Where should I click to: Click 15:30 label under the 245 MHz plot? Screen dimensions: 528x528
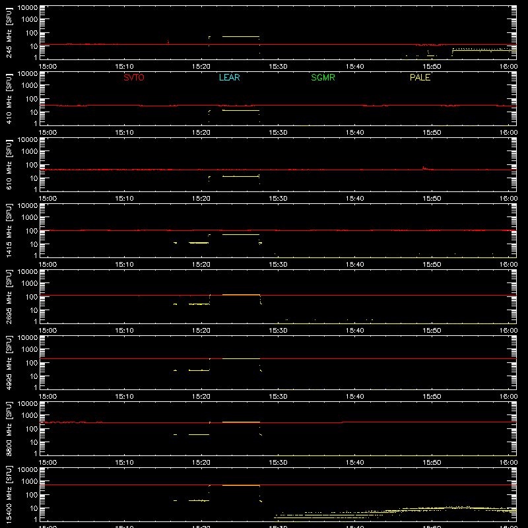[x=278, y=67]
